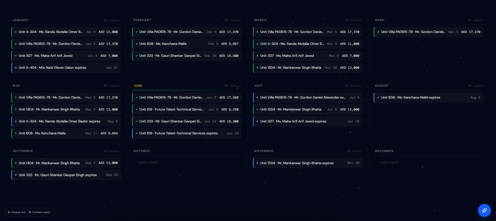Select Unit 606 Kanchana Malla expires Aug 6
Screen dimensions: 496x221
[429, 97]
